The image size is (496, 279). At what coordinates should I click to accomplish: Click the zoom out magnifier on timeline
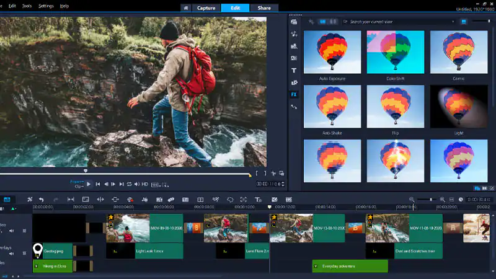412,200
